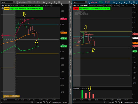Open the link color selector beside the SPX symbol box
The height and width of the screenshot is (104, 138).
tap(17, 2)
